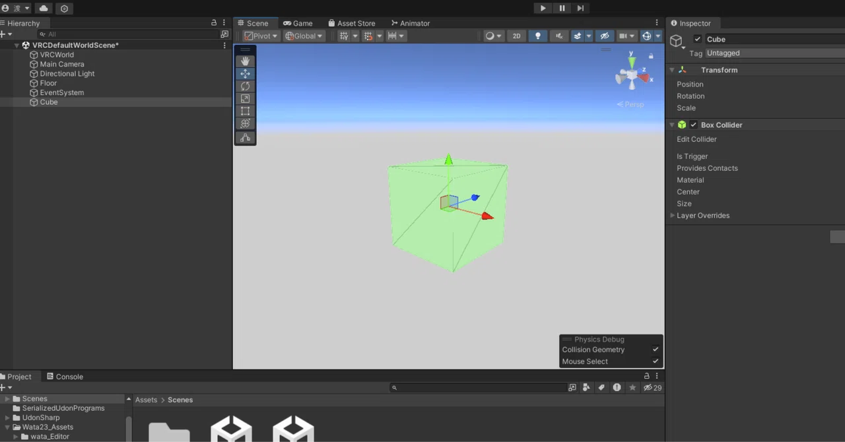Image resolution: width=845 pixels, height=442 pixels.
Task: Click search by label tag icon in Project
Action: click(x=601, y=388)
